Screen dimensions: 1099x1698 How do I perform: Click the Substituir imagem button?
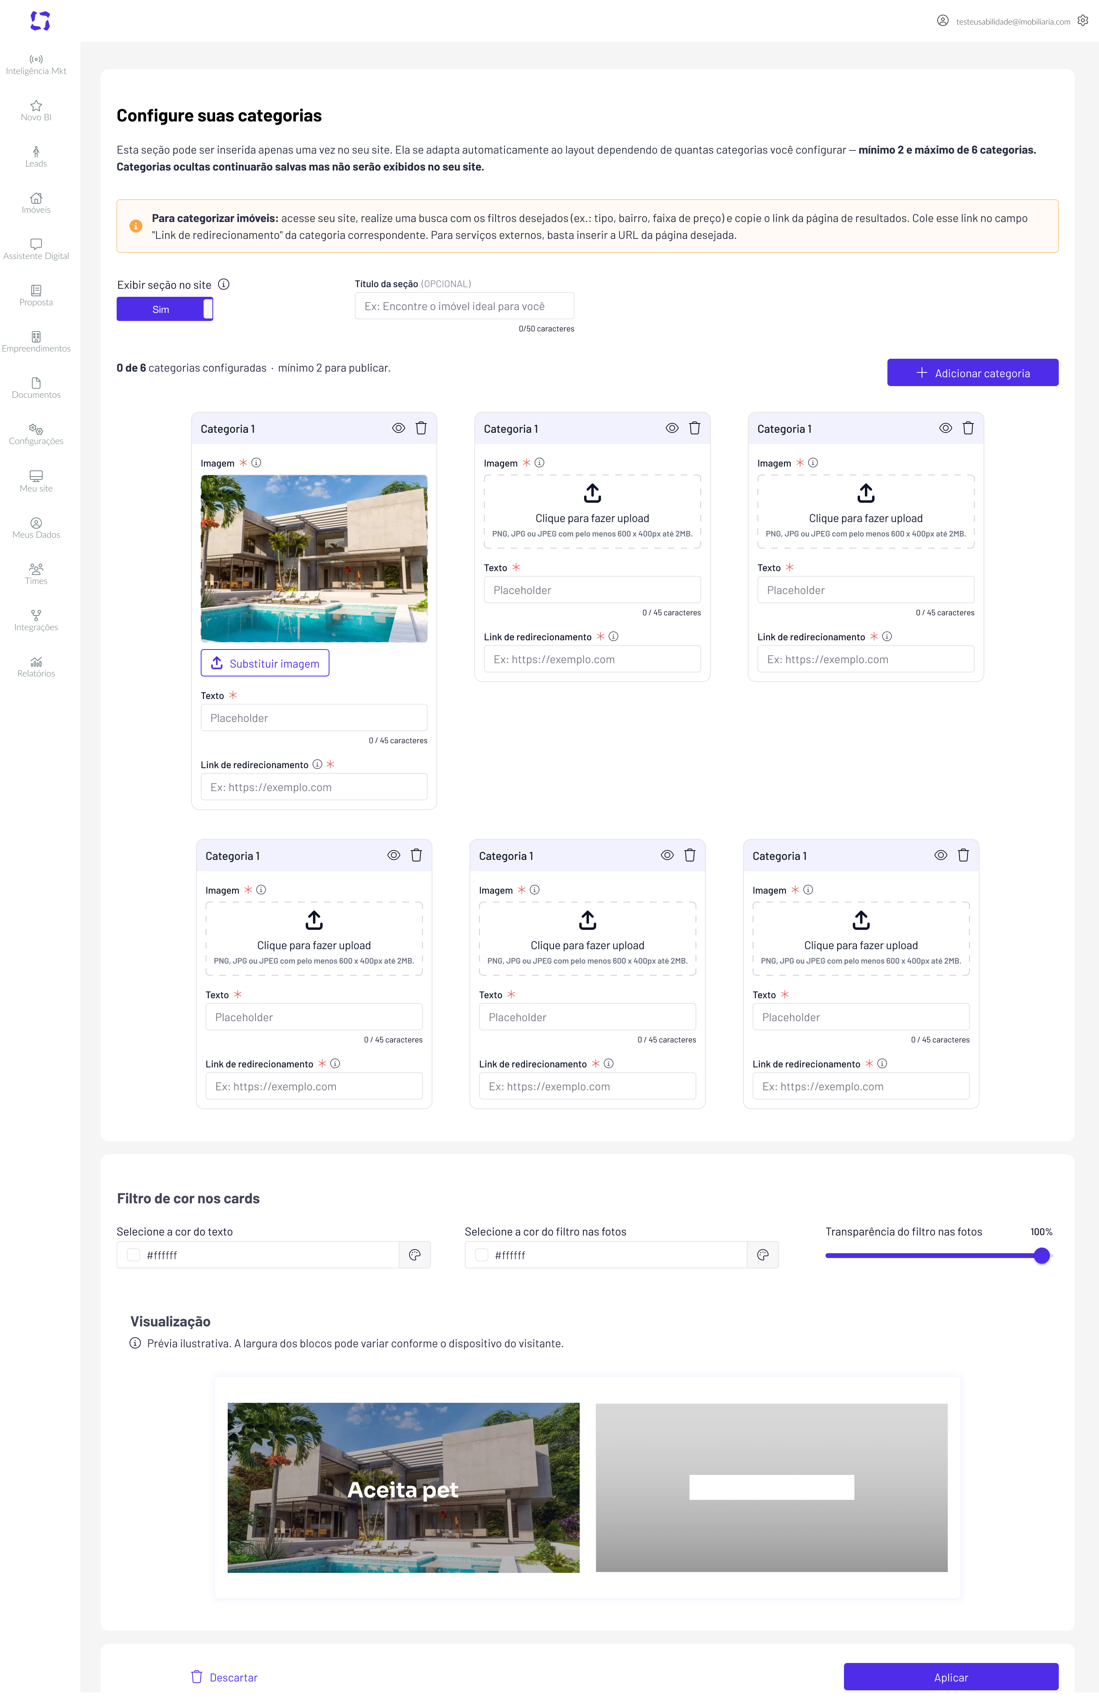[x=265, y=664]
